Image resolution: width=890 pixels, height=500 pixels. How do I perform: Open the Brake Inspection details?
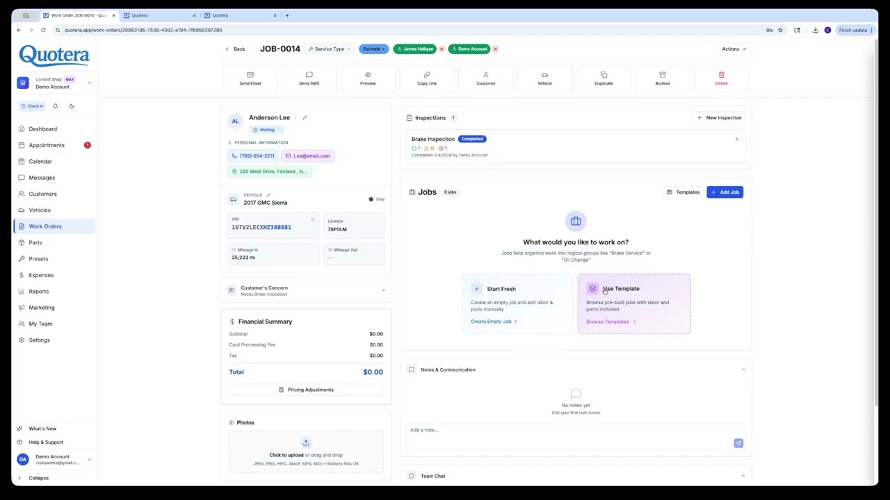click(x=576, y=146)
